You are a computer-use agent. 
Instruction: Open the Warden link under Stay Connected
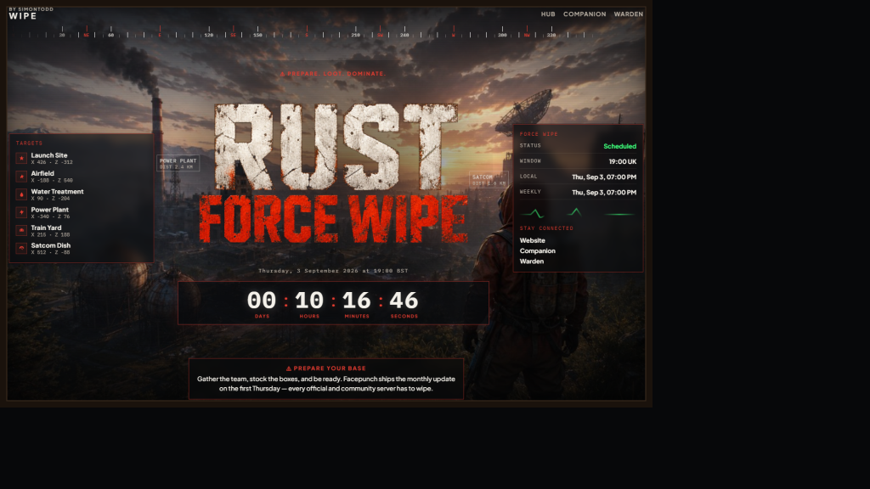[532, 261]
